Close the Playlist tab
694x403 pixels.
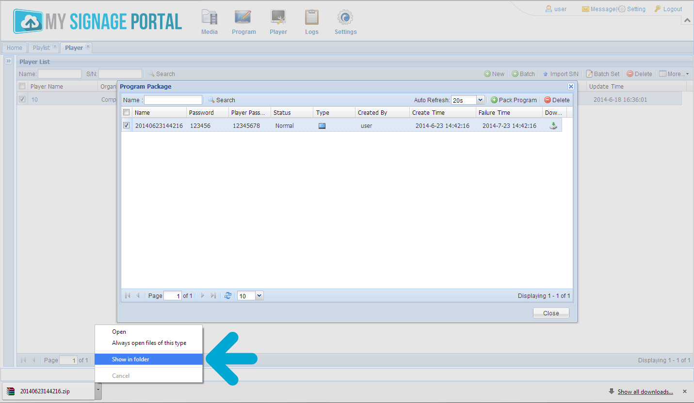tap(55, 46)
